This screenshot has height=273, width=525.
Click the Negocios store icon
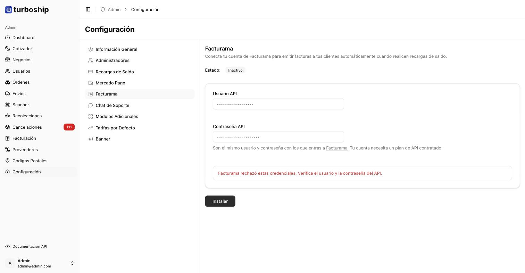8,60
